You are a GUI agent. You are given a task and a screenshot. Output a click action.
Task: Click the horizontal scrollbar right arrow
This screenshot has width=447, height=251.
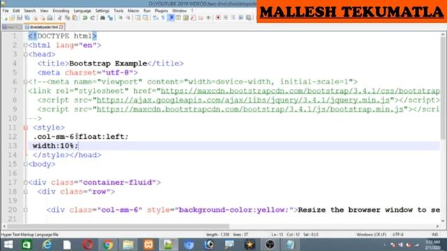437,227
